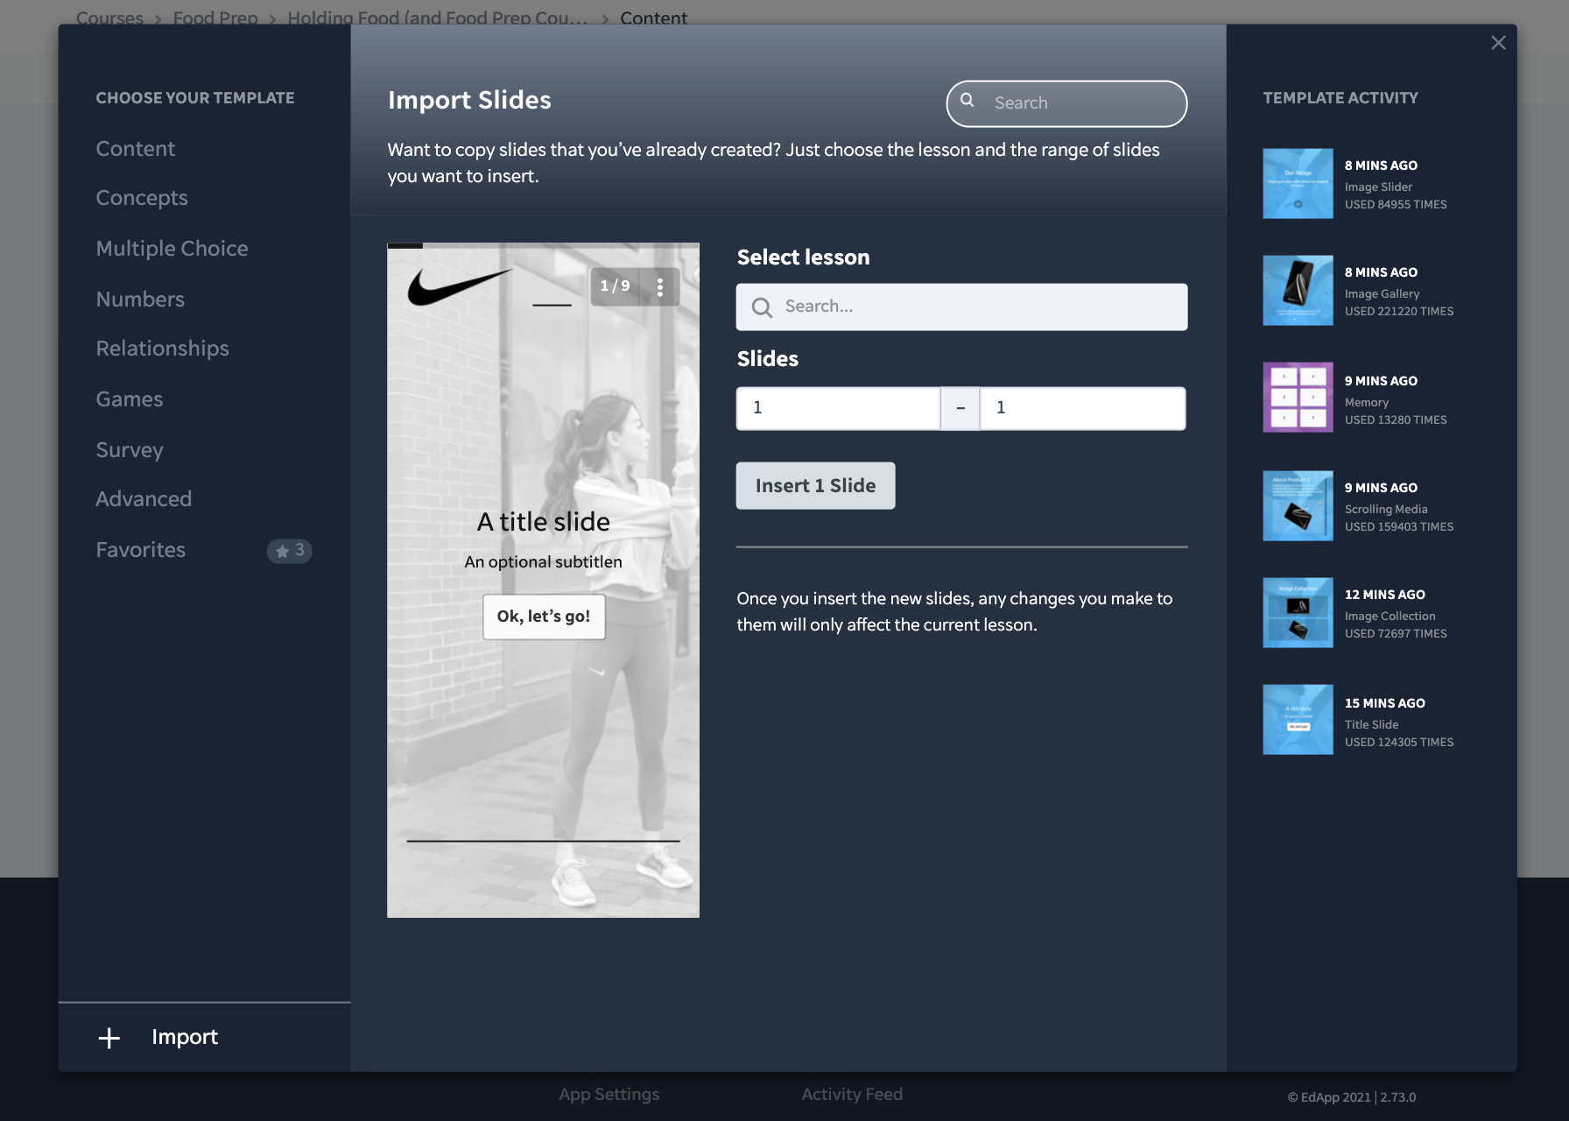The width and height of the screenshot is (1569, 1121).
Task: Click the Favorites star count badge
Action: [x=289, y=551]
